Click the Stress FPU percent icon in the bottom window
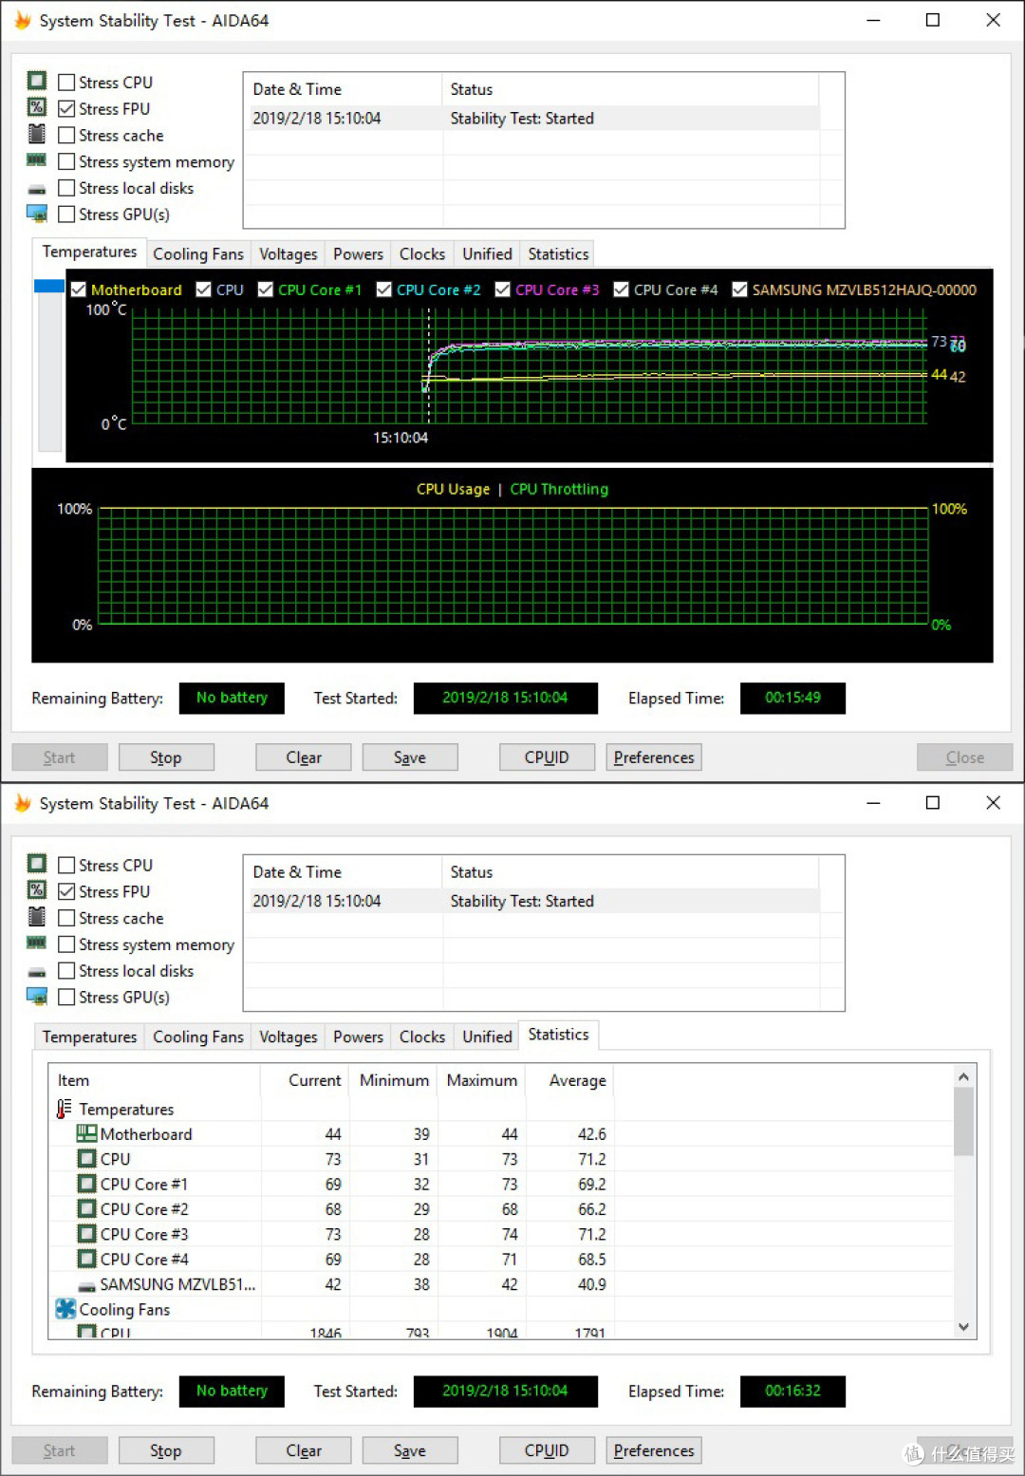 [37, 890]
